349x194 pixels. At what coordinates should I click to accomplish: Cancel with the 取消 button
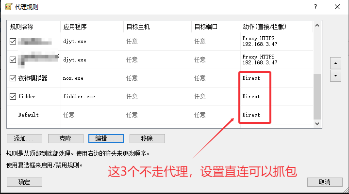325,182
